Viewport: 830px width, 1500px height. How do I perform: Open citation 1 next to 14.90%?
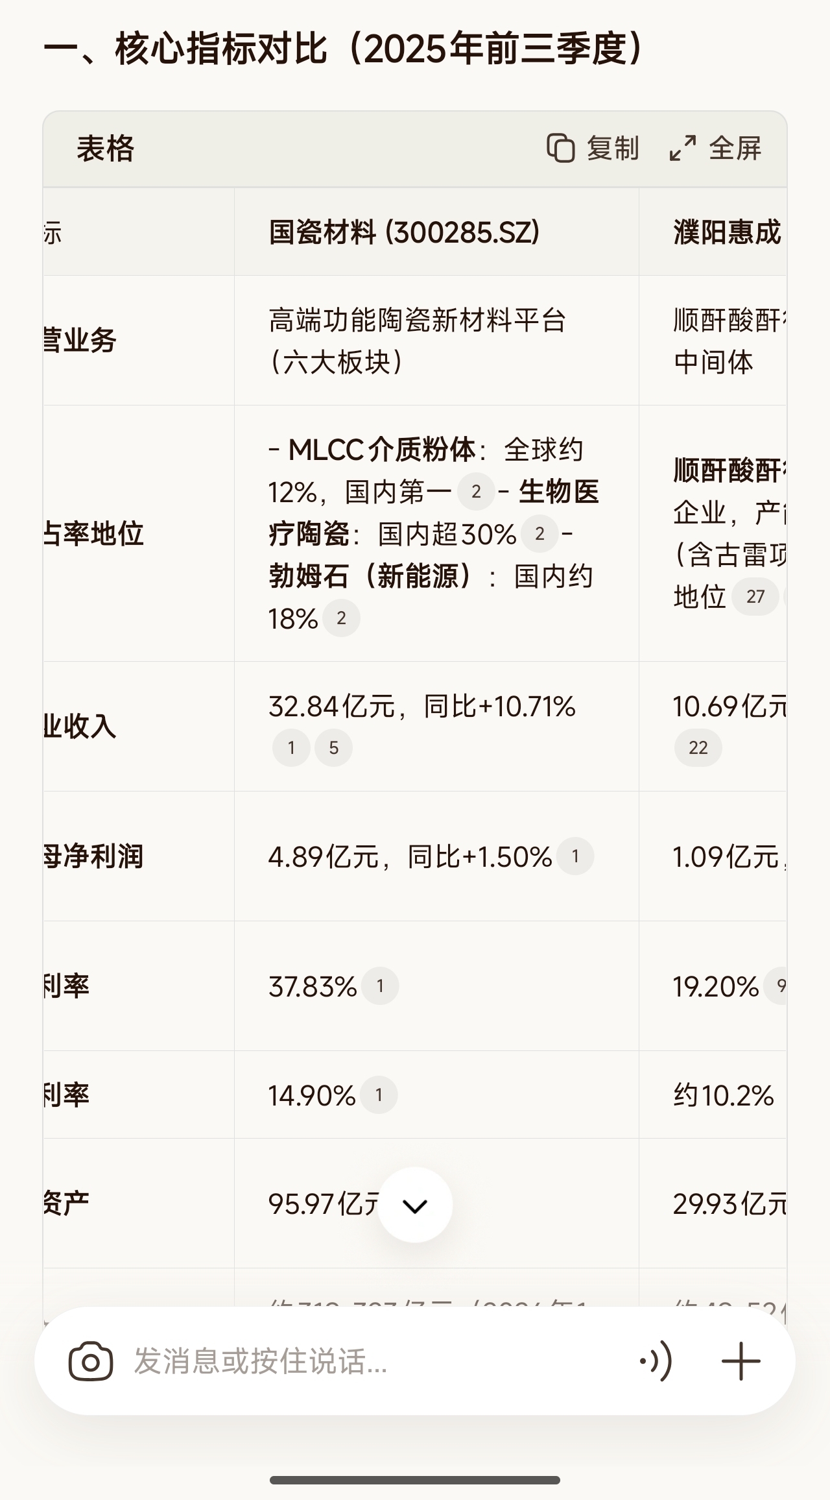coord(379,1095)
